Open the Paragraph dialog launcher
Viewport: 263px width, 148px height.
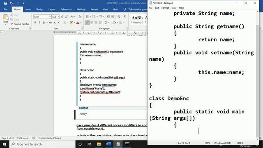pyautogui.click(x=127, y=28)
